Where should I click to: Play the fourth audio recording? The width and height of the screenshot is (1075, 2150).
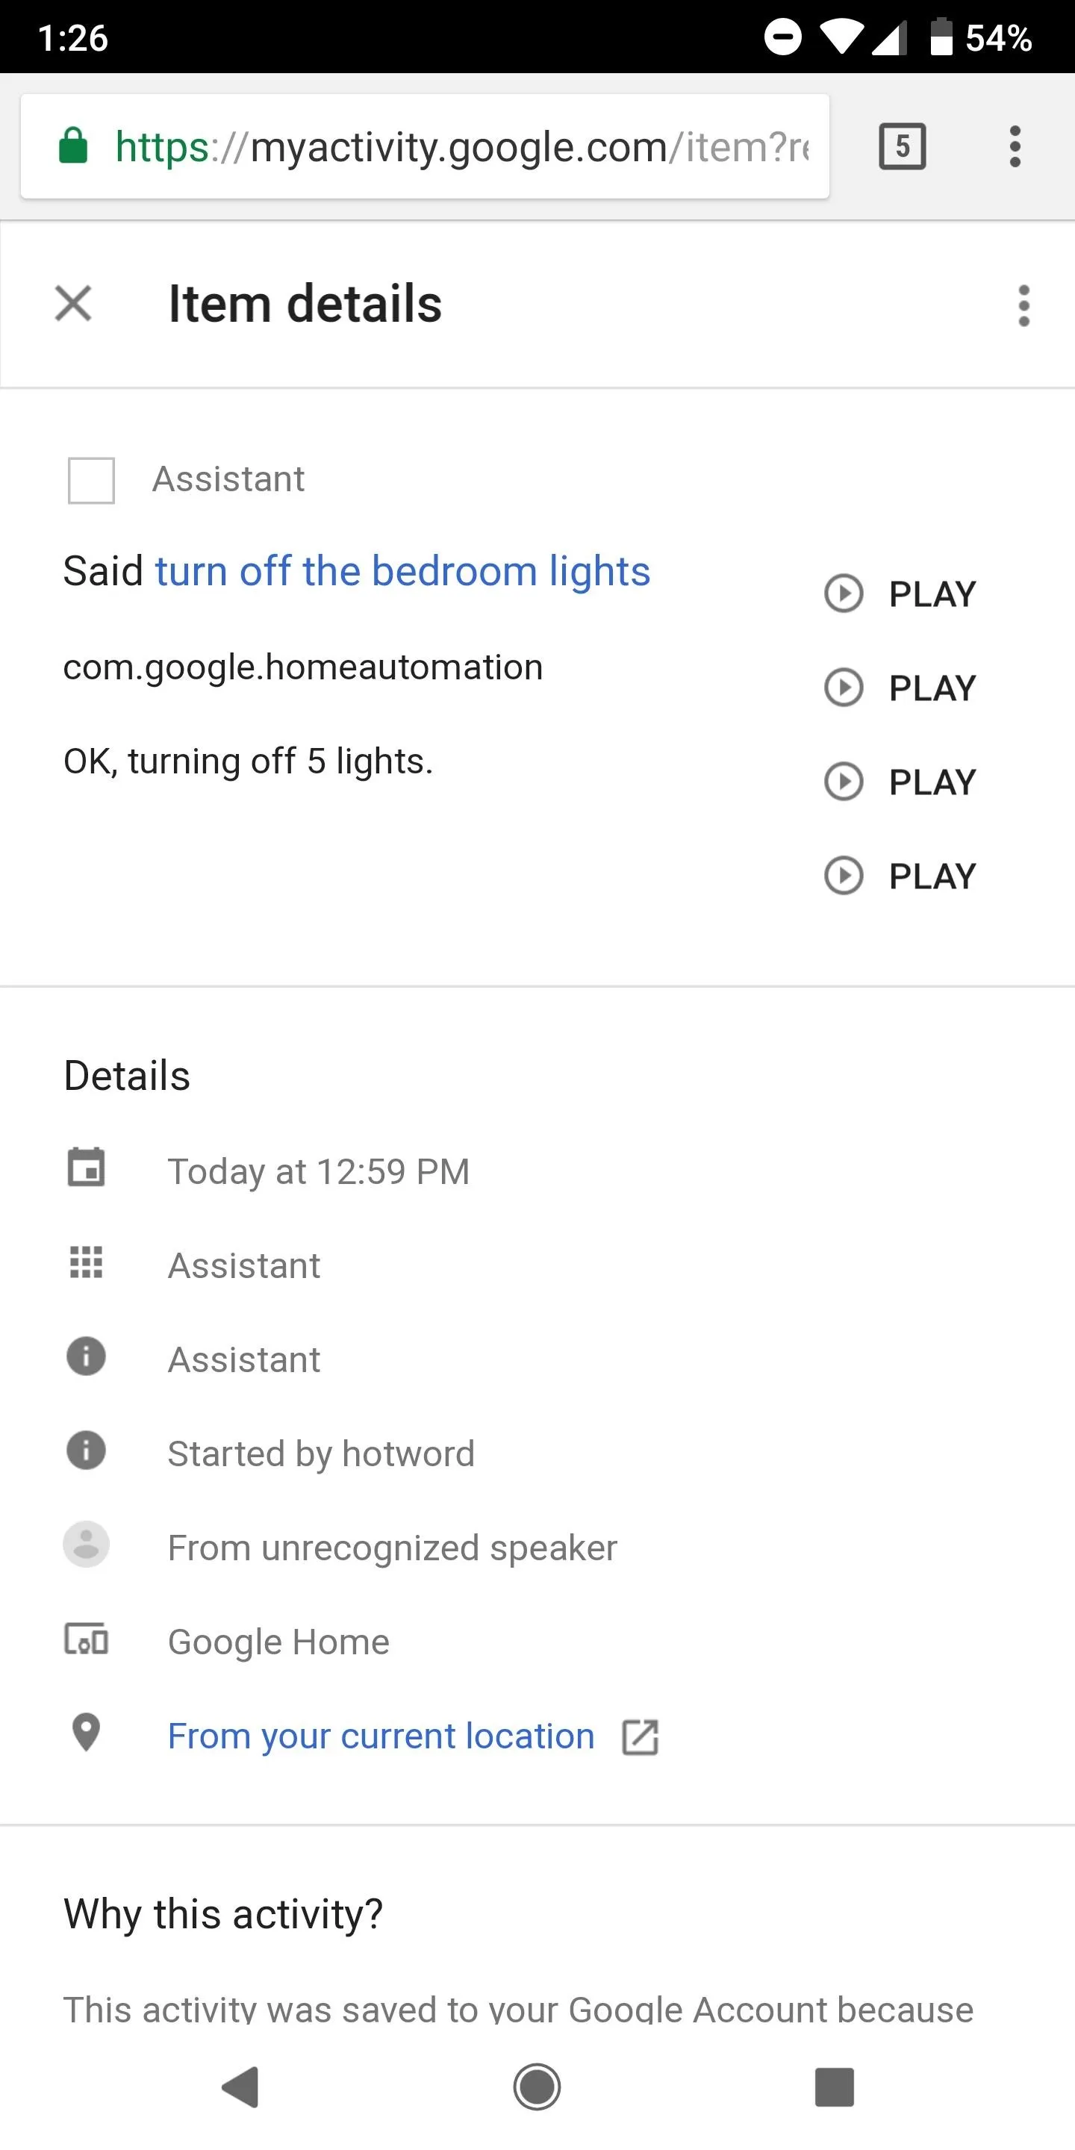pyautogui.click(x=900, y=876)
